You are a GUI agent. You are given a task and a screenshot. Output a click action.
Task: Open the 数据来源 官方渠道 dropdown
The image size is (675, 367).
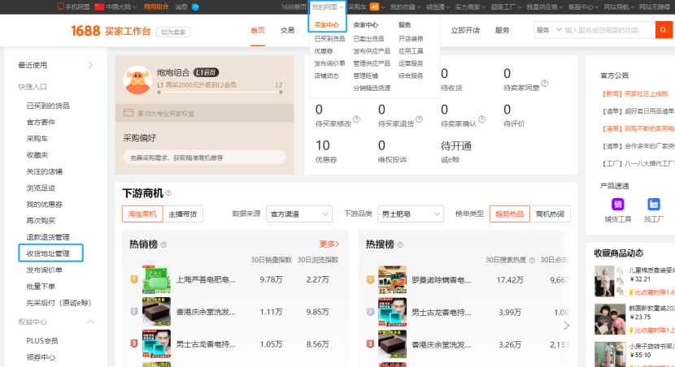tap(299, 214)
